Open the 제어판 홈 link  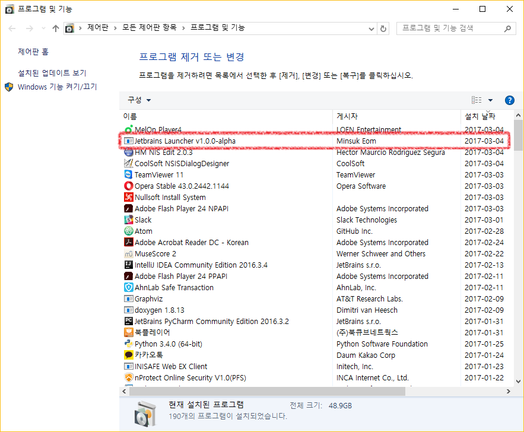pyautogui.click(x=33, y=52)
